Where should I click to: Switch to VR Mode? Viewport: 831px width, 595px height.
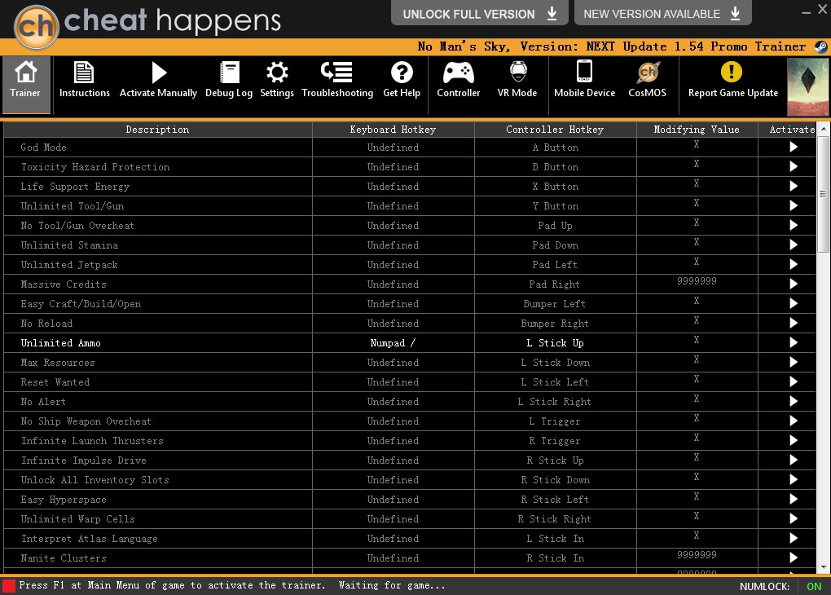point(517,81)
